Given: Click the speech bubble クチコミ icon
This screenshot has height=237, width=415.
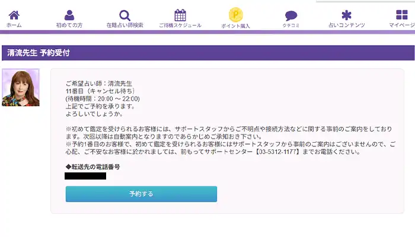Looking at the screenshot, I should pyautogui.click(x=290, y=16).
